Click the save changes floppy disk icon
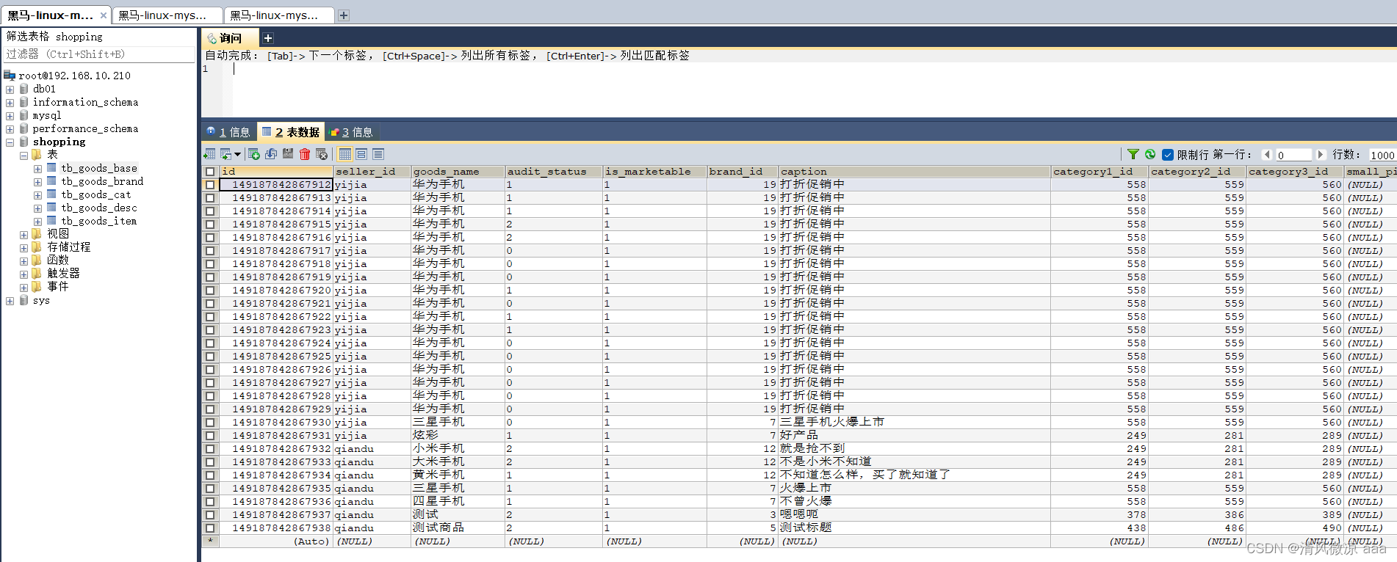 288,154
